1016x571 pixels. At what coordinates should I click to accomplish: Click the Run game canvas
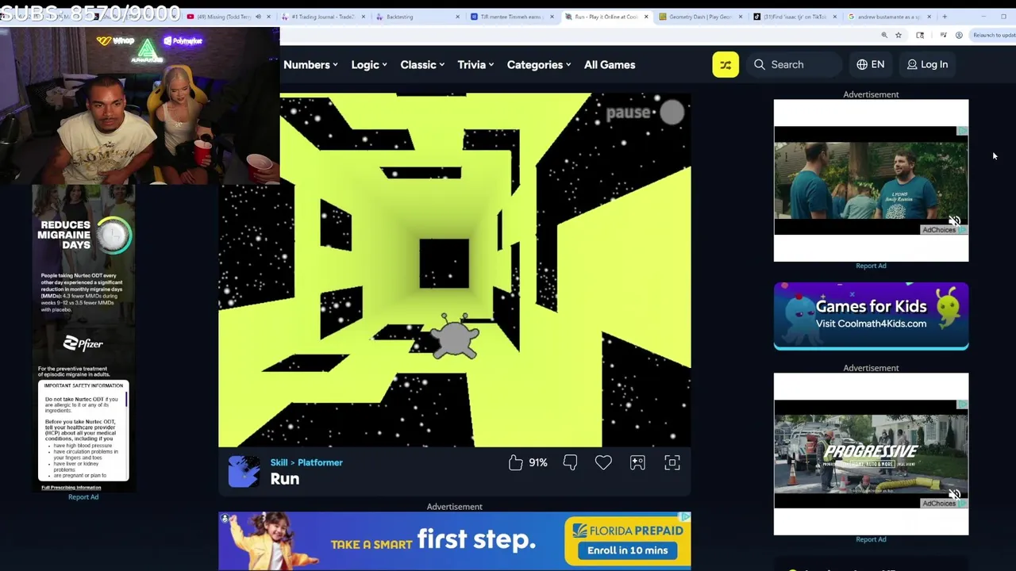[x=454, y=270]
